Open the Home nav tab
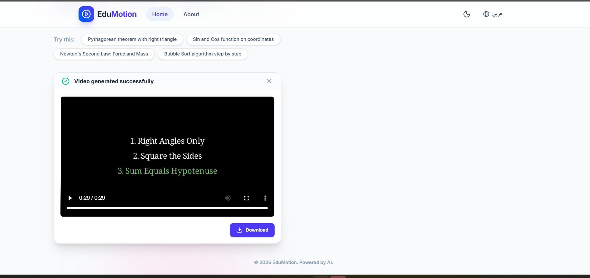The image size is (590, 278). 160,14
